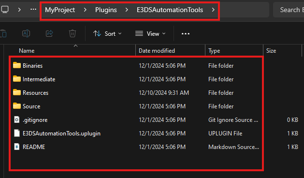Open Plugins in the address breadcrumb
Viewport: 304px width, 178px height.
pyautogui.click(x=106, y=10)
